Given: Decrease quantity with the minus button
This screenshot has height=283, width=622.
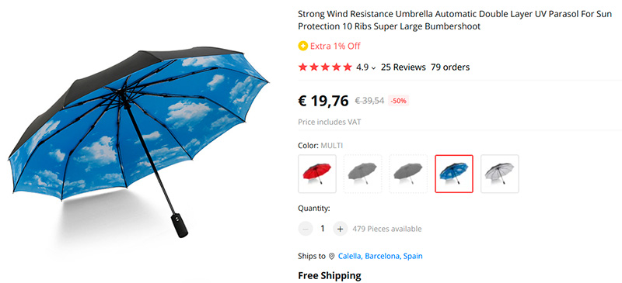Looking at the screenshot, I should (x=306, y=229).
